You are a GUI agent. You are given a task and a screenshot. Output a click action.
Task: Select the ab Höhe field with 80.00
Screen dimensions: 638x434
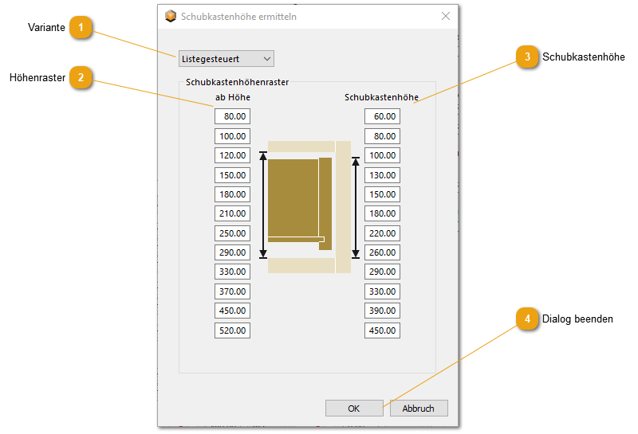(232, 116)
